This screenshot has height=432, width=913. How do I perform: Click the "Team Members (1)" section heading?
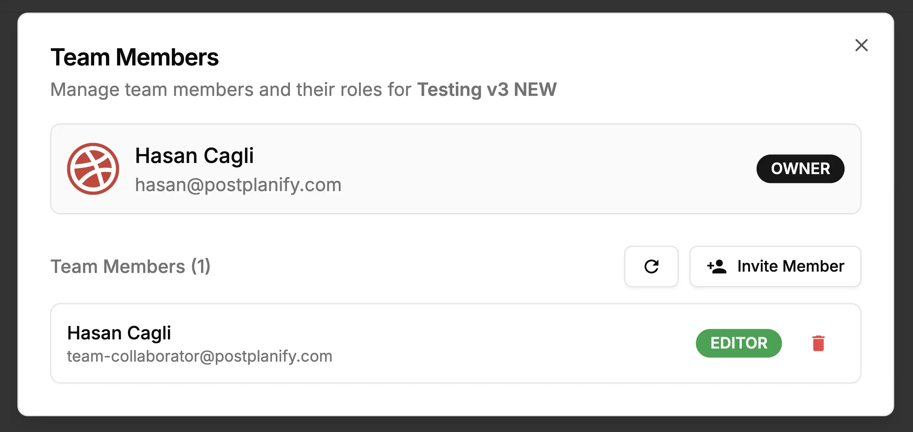click(131, 266)
